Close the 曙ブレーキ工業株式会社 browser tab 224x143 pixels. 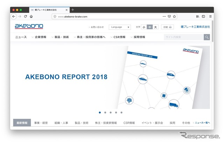point(66,10)
